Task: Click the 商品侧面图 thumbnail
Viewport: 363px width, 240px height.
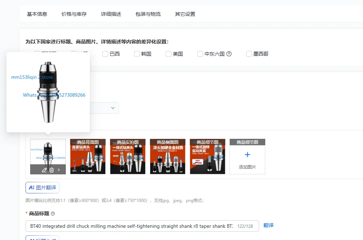Action: point(167,156)
